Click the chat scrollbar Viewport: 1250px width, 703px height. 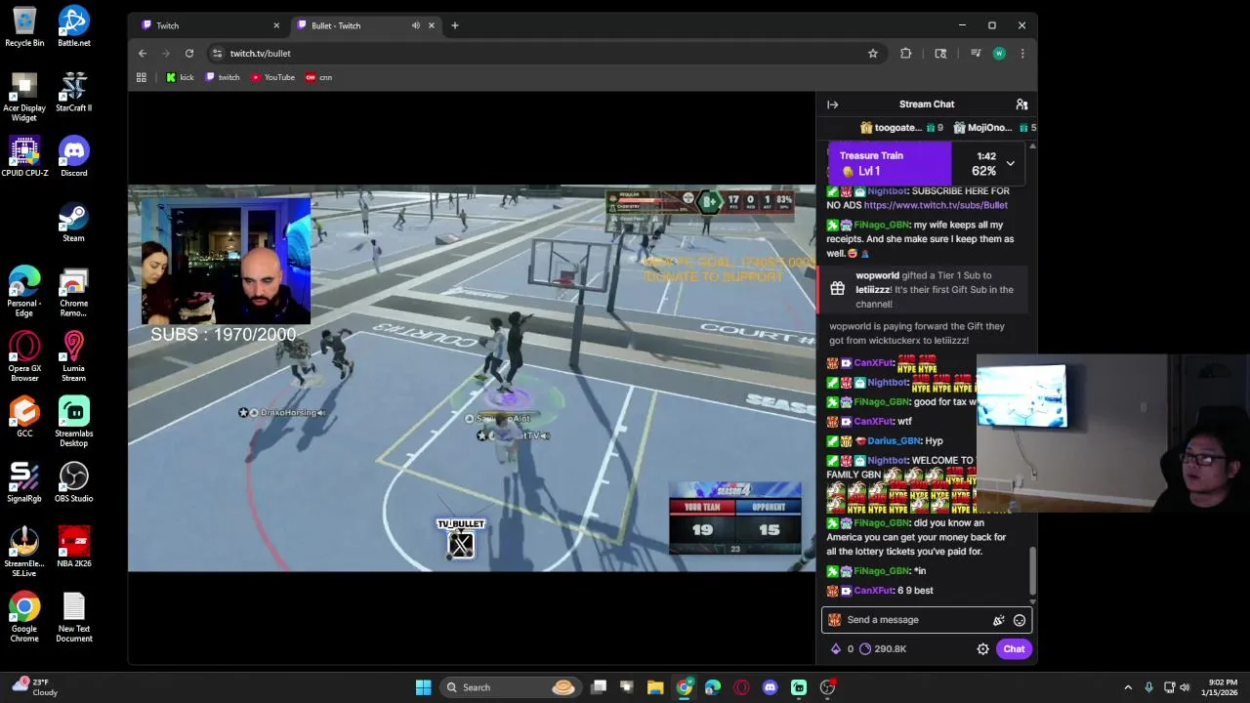click(x=1032, y=569)
